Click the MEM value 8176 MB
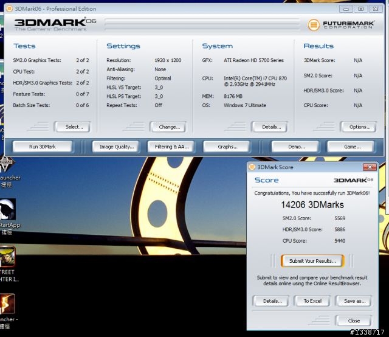The width and height of the screenshot is (389, 337). click(233, 96)
